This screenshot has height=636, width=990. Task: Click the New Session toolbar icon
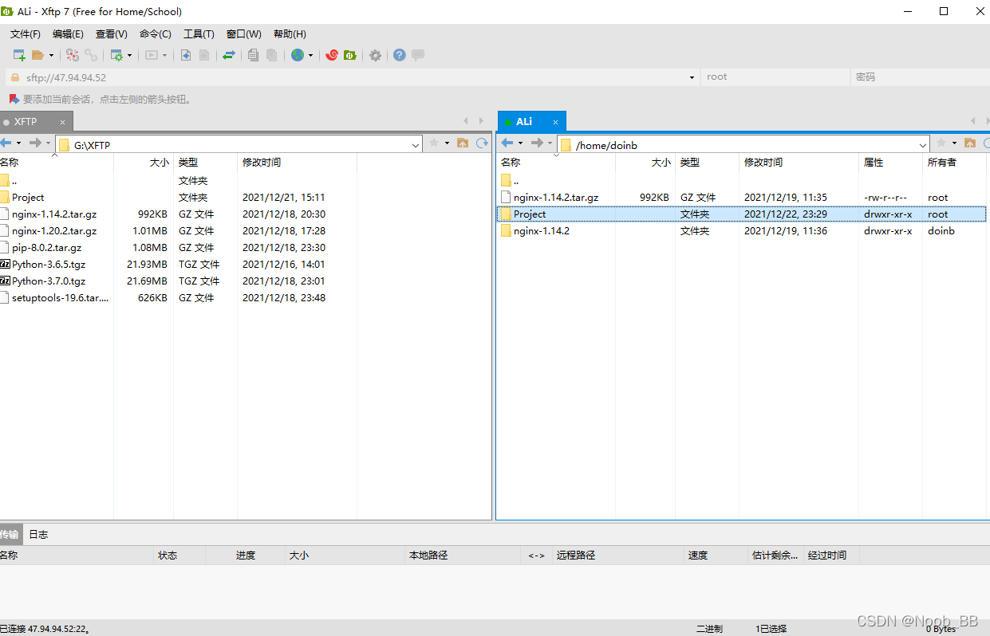click(x=19, y=55)
